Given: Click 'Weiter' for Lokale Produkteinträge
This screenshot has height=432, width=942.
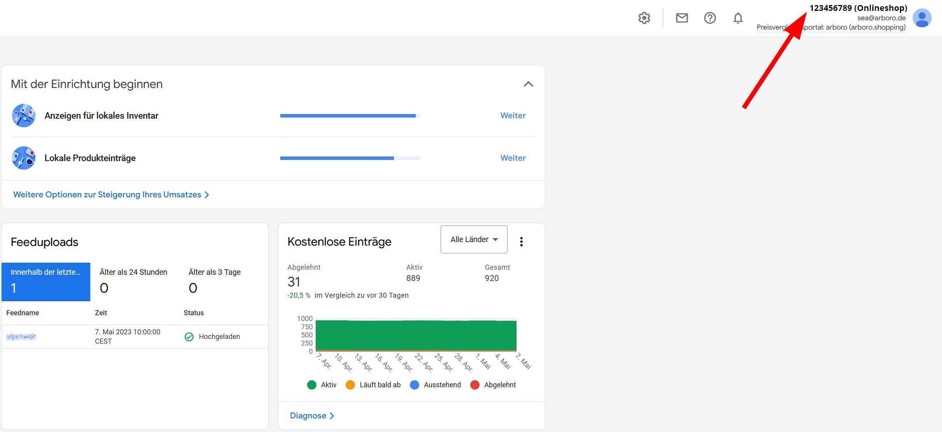Looking at the screenshot, I should coord(513,157).
